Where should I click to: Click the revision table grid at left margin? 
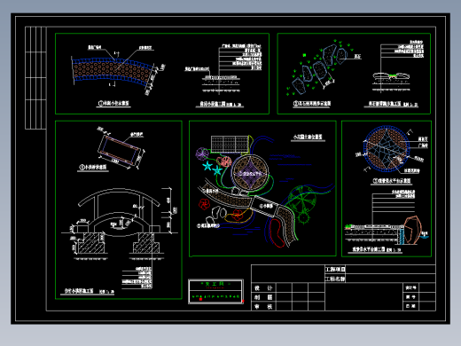pos(35,78)
